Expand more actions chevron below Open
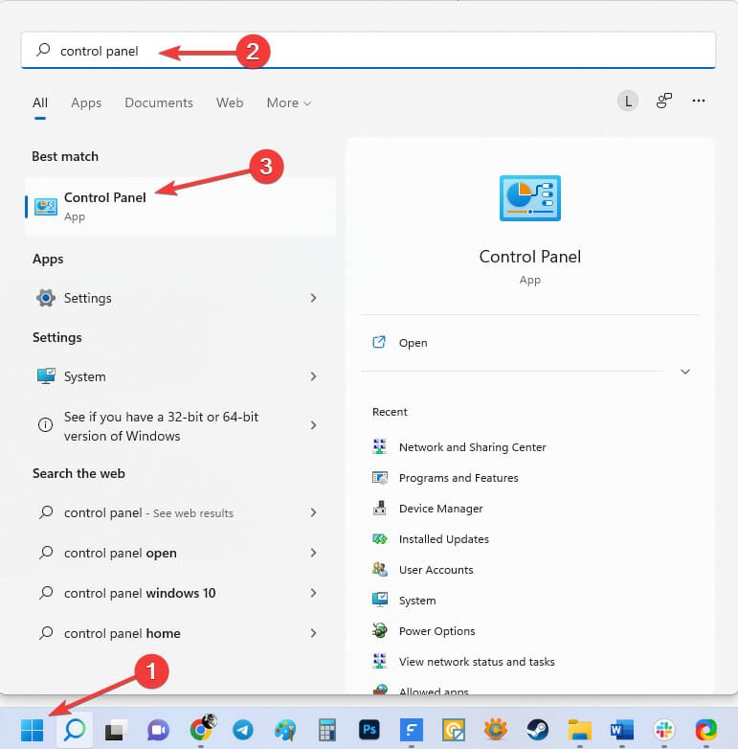Screen dimensions: 738x749 click(685, 372)
